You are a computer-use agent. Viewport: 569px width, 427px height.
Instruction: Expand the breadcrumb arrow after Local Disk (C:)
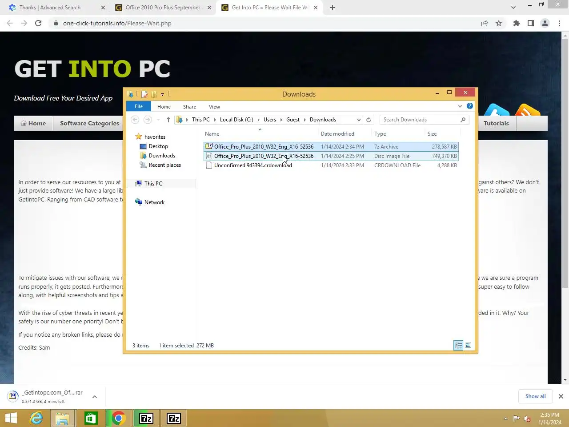tap(259, 120)
